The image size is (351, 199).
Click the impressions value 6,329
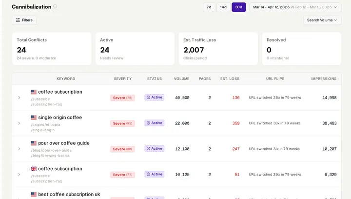pyautogui.click(x=331, y=175)
